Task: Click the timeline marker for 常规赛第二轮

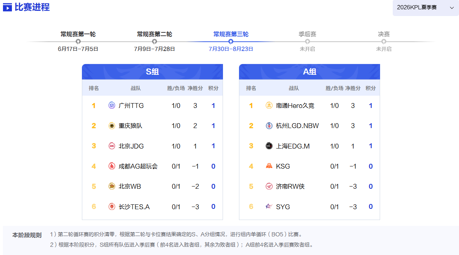Action: point(154,42)
